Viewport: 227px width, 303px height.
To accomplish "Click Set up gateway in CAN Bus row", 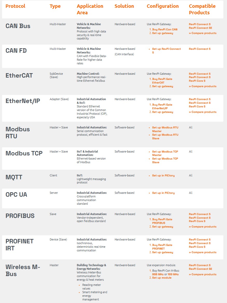I will [x=162, y=33].
